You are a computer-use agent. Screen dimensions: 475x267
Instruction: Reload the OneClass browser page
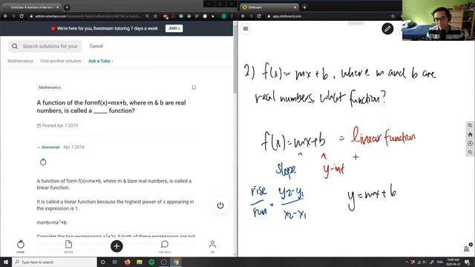point(22,16)
